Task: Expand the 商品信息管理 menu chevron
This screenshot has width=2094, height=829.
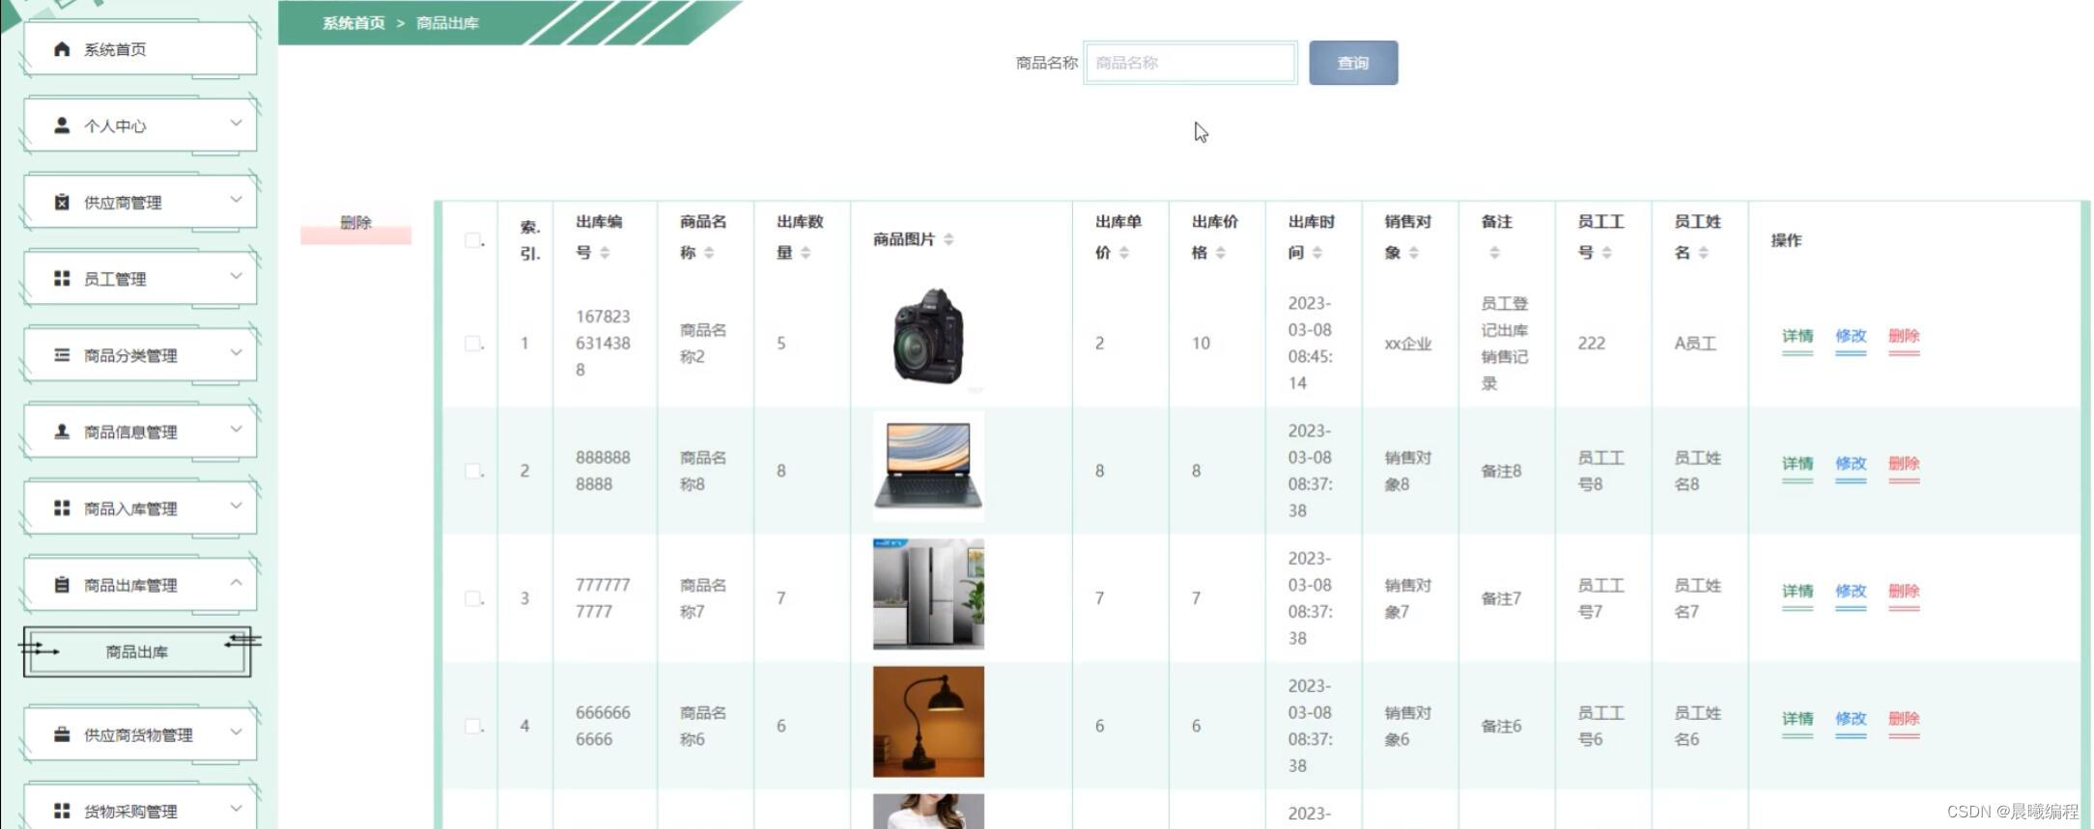Action: coord(236,428)
